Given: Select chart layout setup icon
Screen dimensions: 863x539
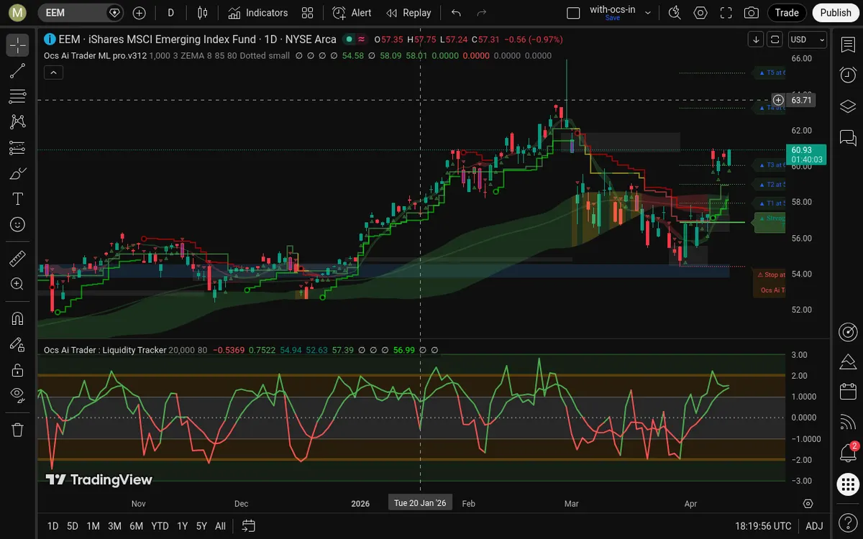Looking at the screenshot, I should (573, 12).
